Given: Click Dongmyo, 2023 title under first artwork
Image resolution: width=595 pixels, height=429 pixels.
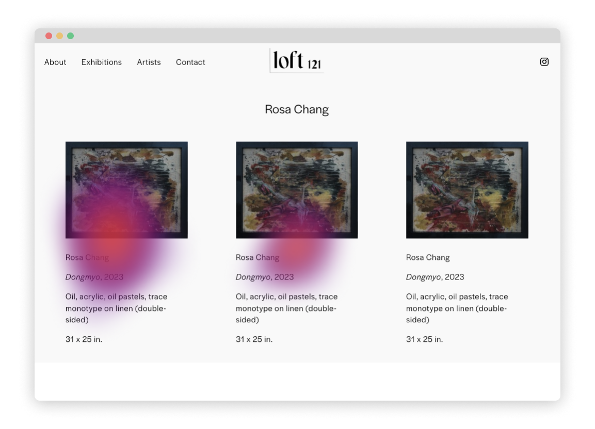Looking at the screenshot, I should pyautogui.click(x=94, y=277).
